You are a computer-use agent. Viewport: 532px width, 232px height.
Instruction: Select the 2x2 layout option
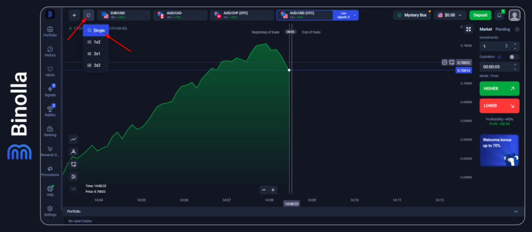pos(96,65)
